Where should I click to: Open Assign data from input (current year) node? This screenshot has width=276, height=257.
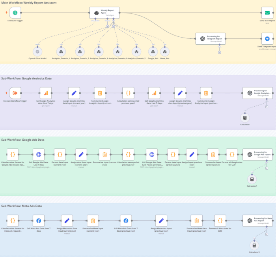tap(81, 155)
